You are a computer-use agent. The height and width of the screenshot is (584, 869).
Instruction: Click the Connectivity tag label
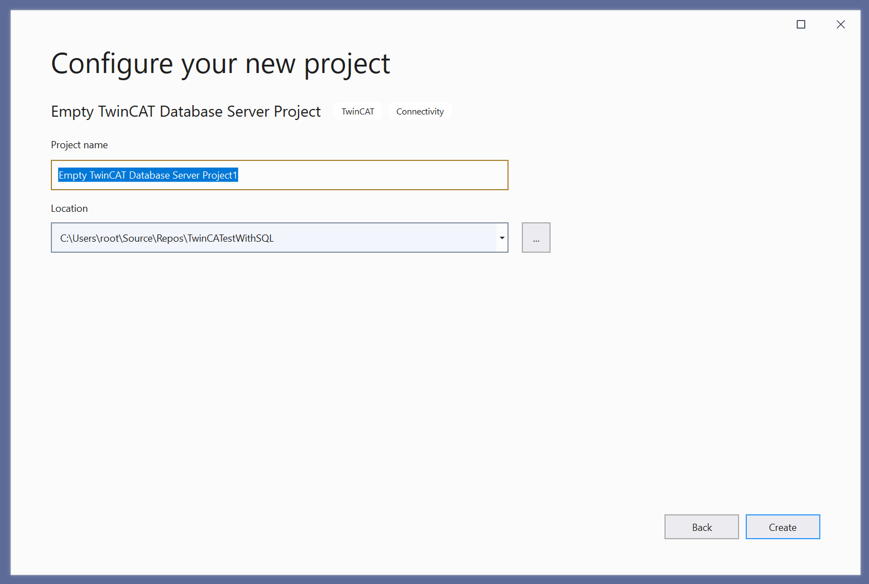(420, 111)
